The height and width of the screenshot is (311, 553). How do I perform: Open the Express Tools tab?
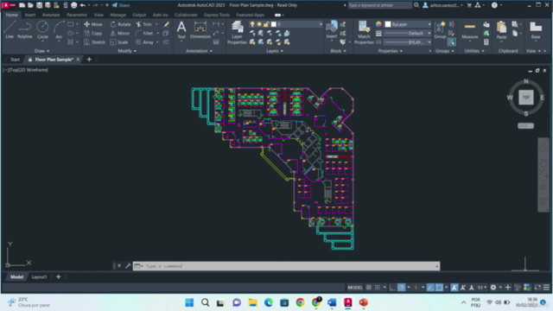tap(217, 15)
